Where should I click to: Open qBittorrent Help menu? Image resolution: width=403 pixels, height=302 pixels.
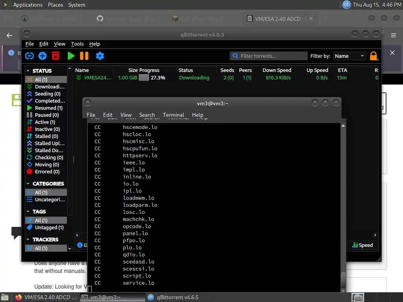94,44
